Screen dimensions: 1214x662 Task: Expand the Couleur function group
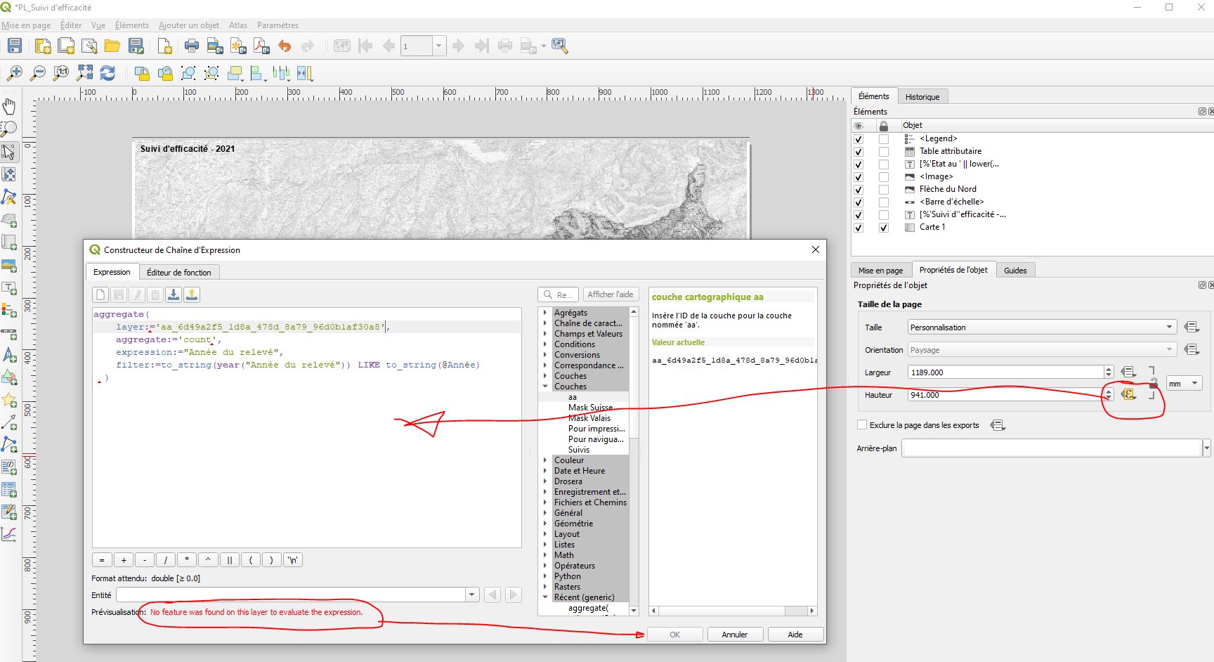click(545, 460)
